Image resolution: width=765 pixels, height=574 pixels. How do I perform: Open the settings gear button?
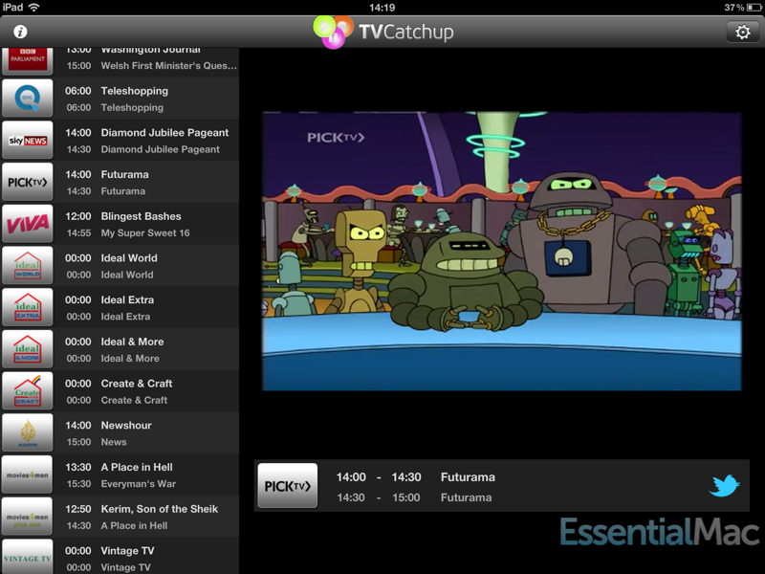click(742, 32)
